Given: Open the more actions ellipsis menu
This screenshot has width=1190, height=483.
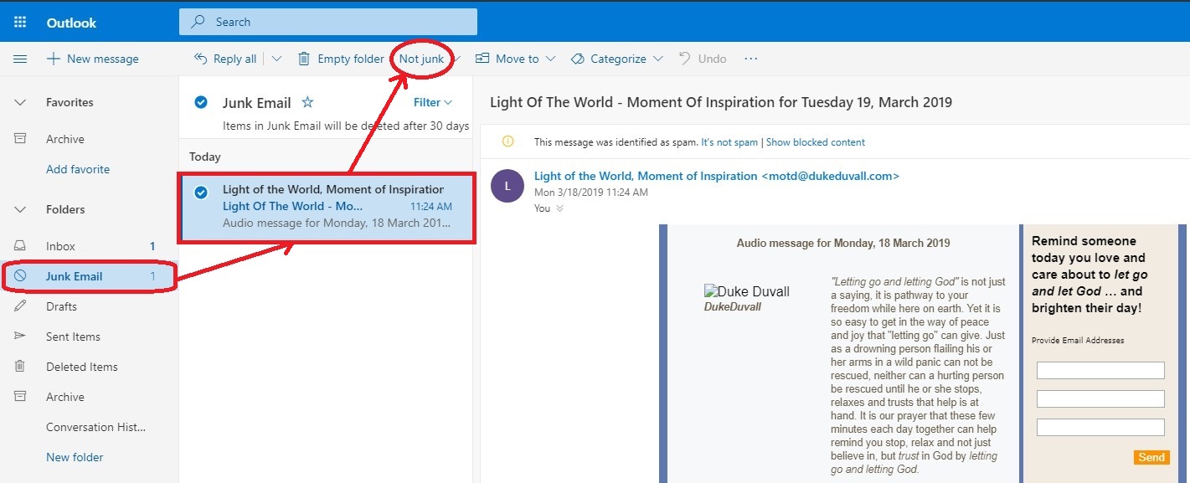Looking at the screenshot, I should coord(750,59).
